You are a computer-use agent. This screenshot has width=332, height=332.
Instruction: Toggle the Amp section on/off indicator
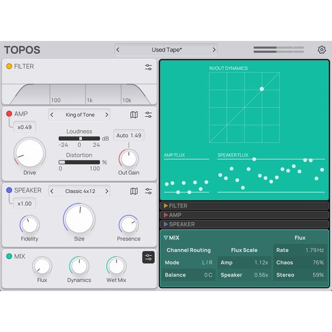9,114
